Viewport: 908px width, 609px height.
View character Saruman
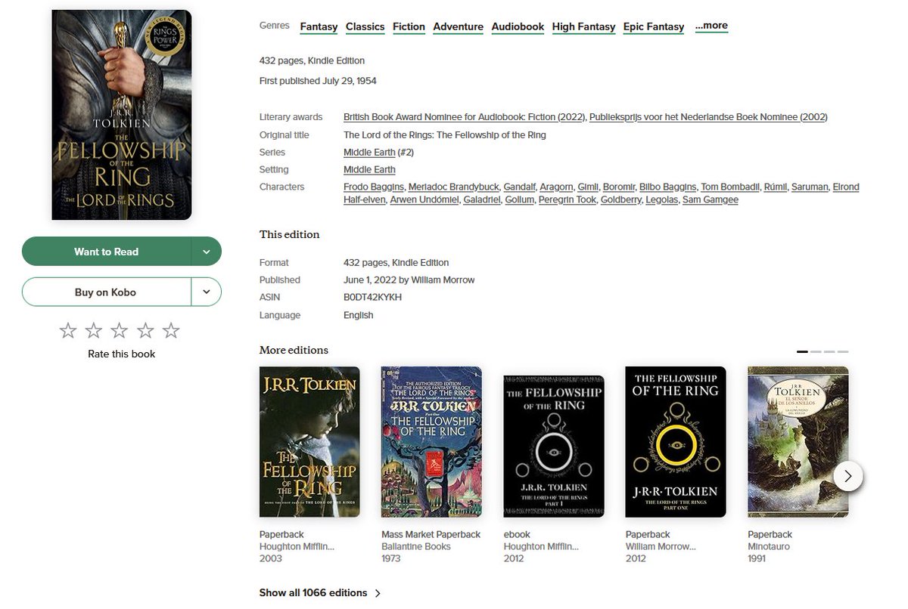(810, 187)
